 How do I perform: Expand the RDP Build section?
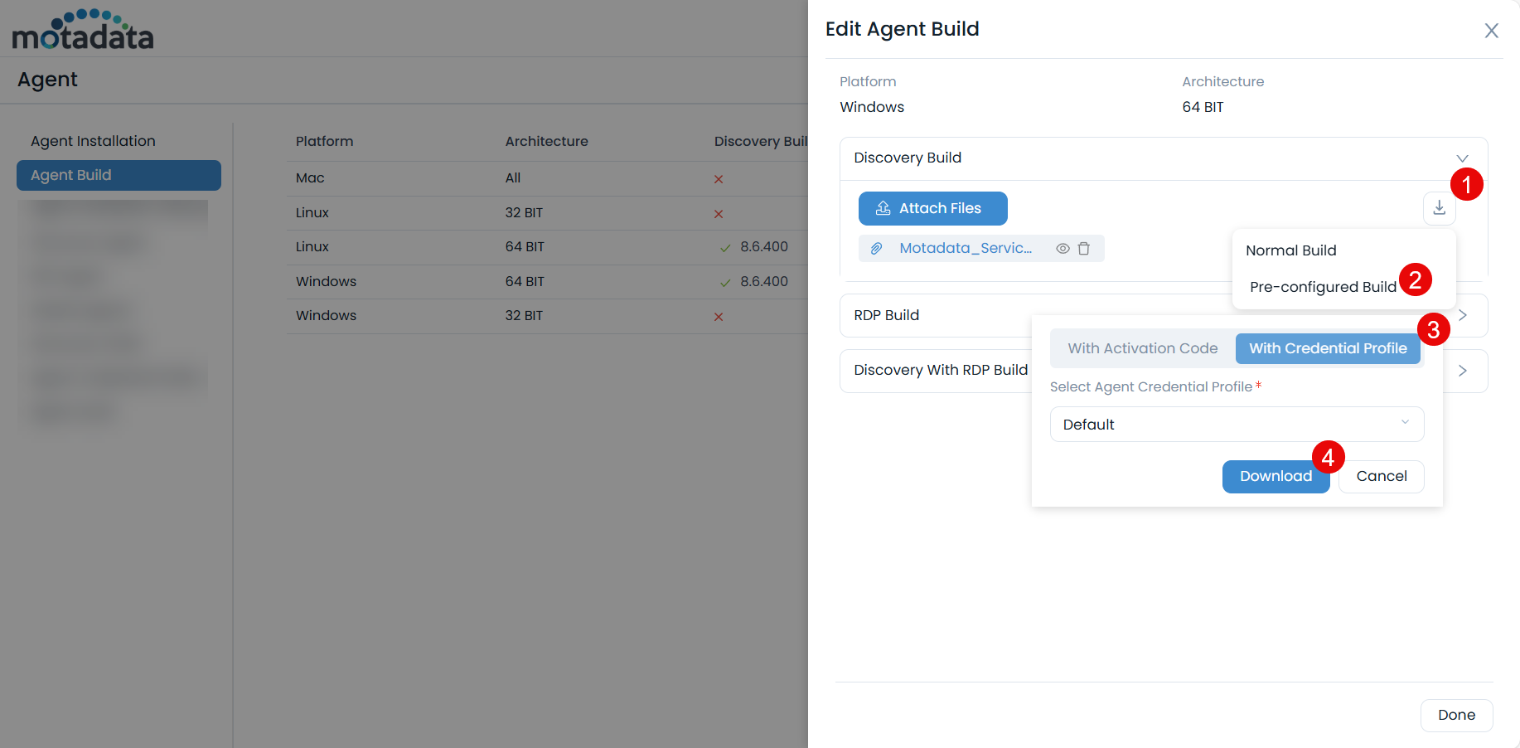[x=1462, y=315]
